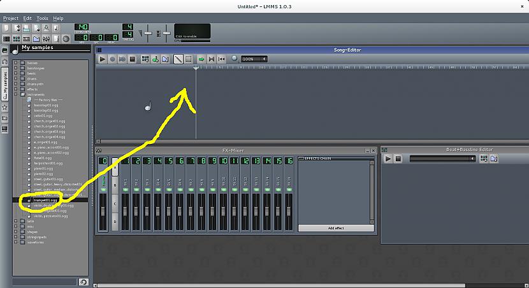Show the Beat+Bassline Editor toggle icon

click(x=16, y=39)
